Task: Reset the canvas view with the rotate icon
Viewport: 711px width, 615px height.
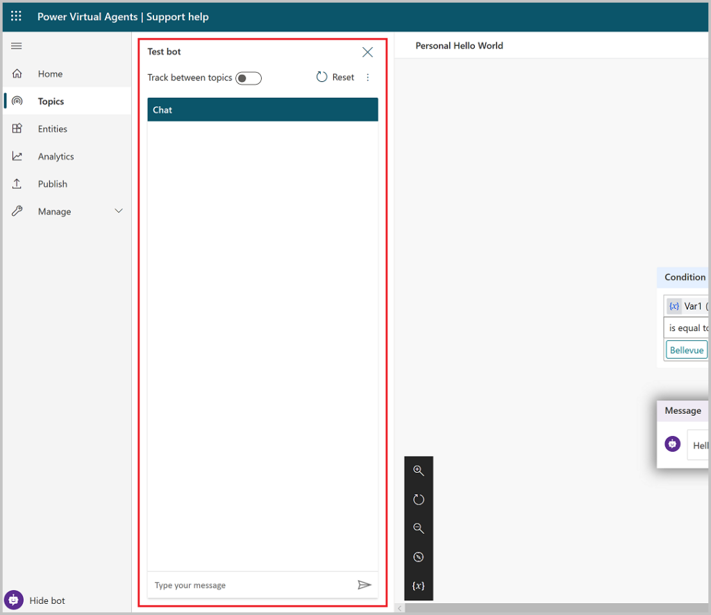Action: 419,499
